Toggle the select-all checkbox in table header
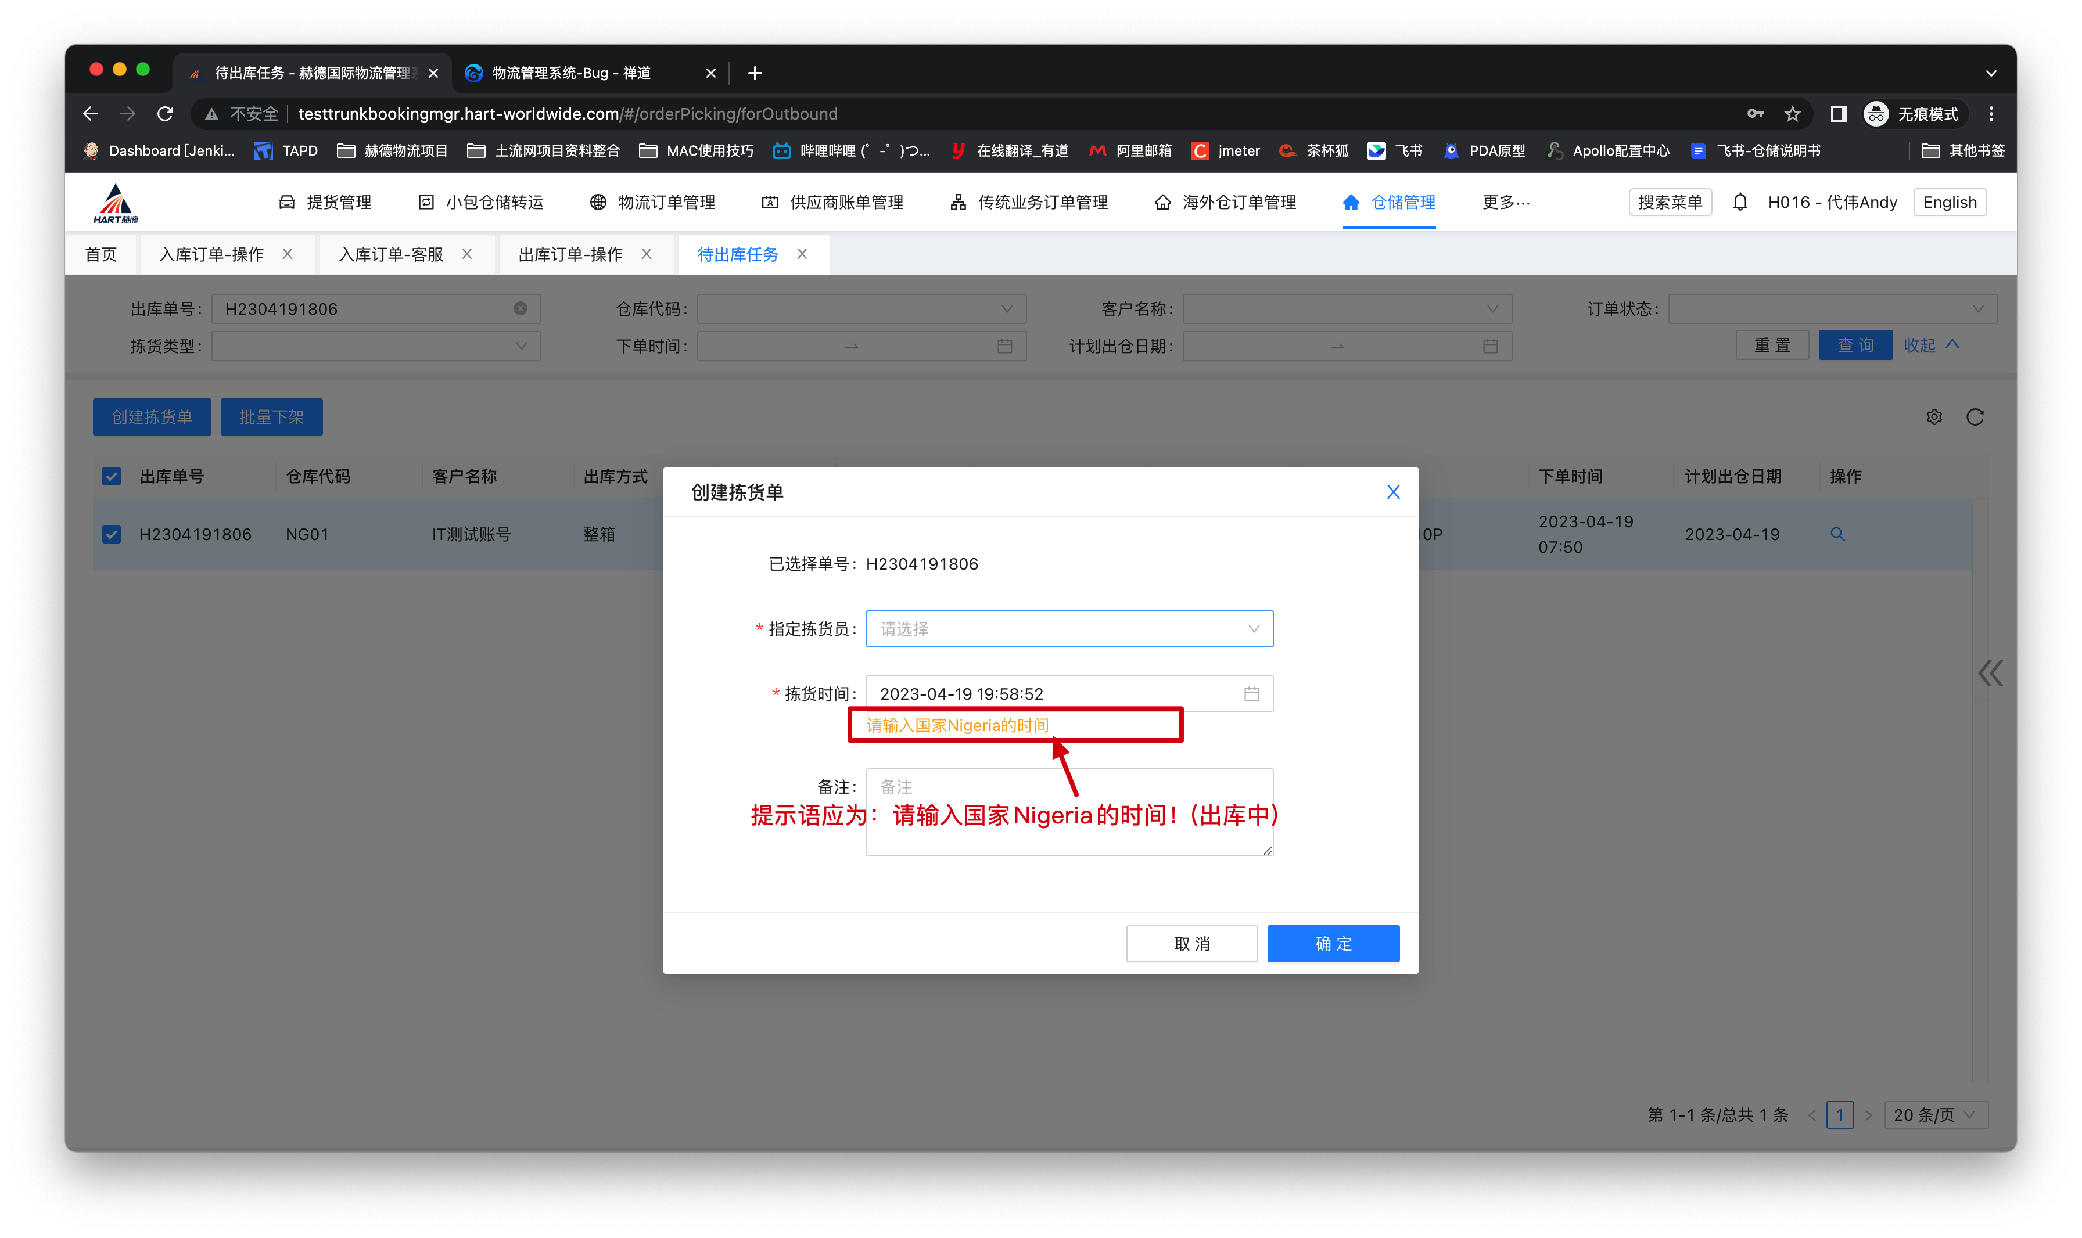The width and height of the screenshot is (2082, 1238). 111,476
